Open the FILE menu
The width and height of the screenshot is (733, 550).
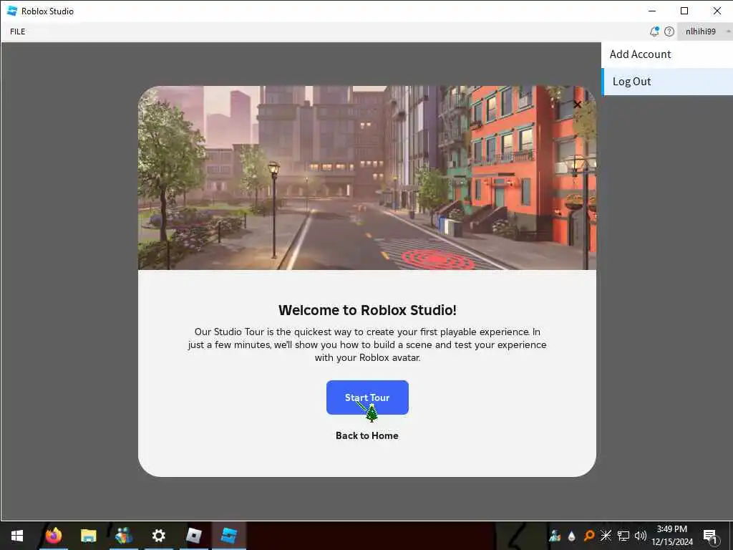[x=18, y=32]
